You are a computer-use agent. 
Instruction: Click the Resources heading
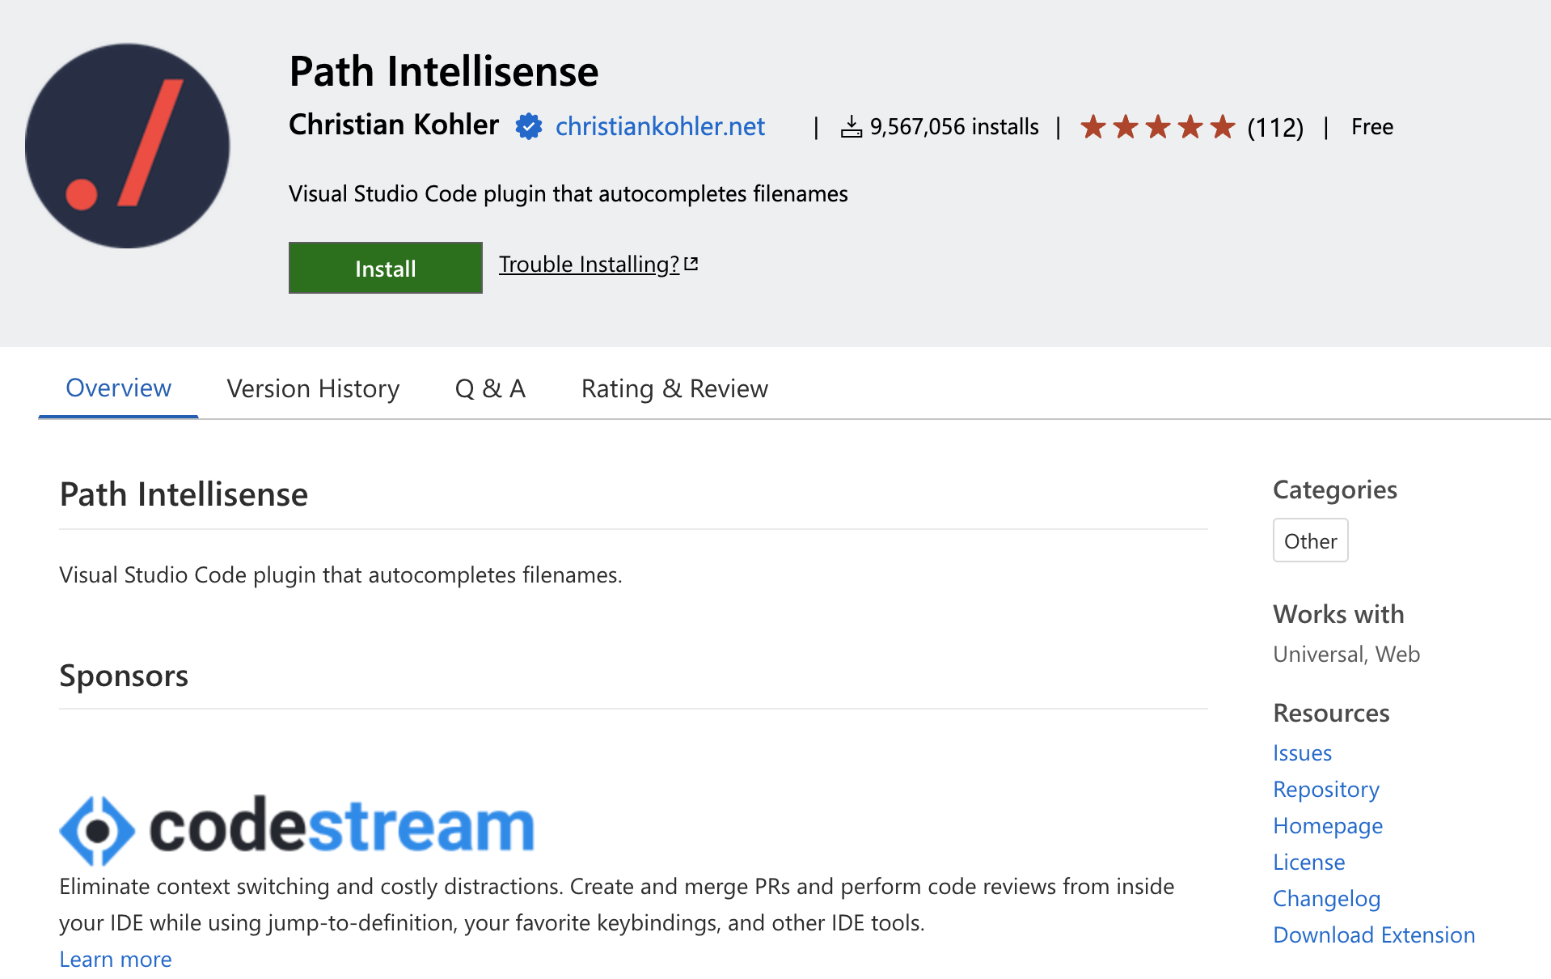[1331, 713]
